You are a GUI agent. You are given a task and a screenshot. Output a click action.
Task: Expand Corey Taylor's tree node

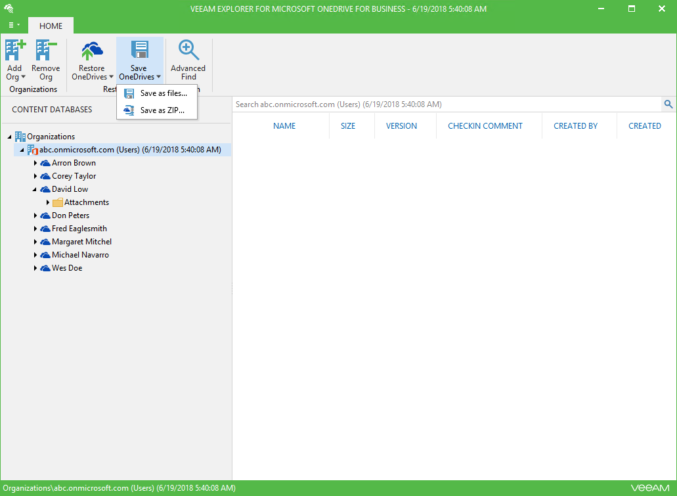point(35,176)
